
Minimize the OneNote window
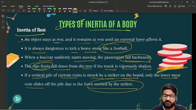[181, 2]
